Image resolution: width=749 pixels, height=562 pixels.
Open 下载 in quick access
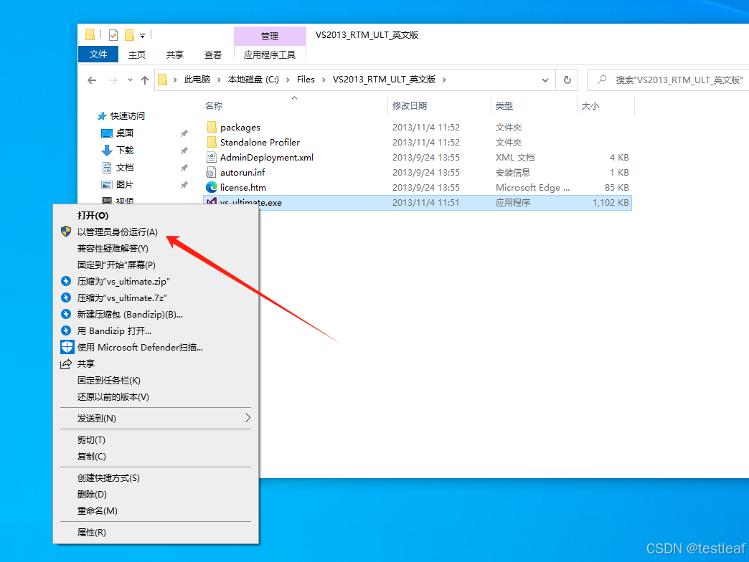click(125, 151)
